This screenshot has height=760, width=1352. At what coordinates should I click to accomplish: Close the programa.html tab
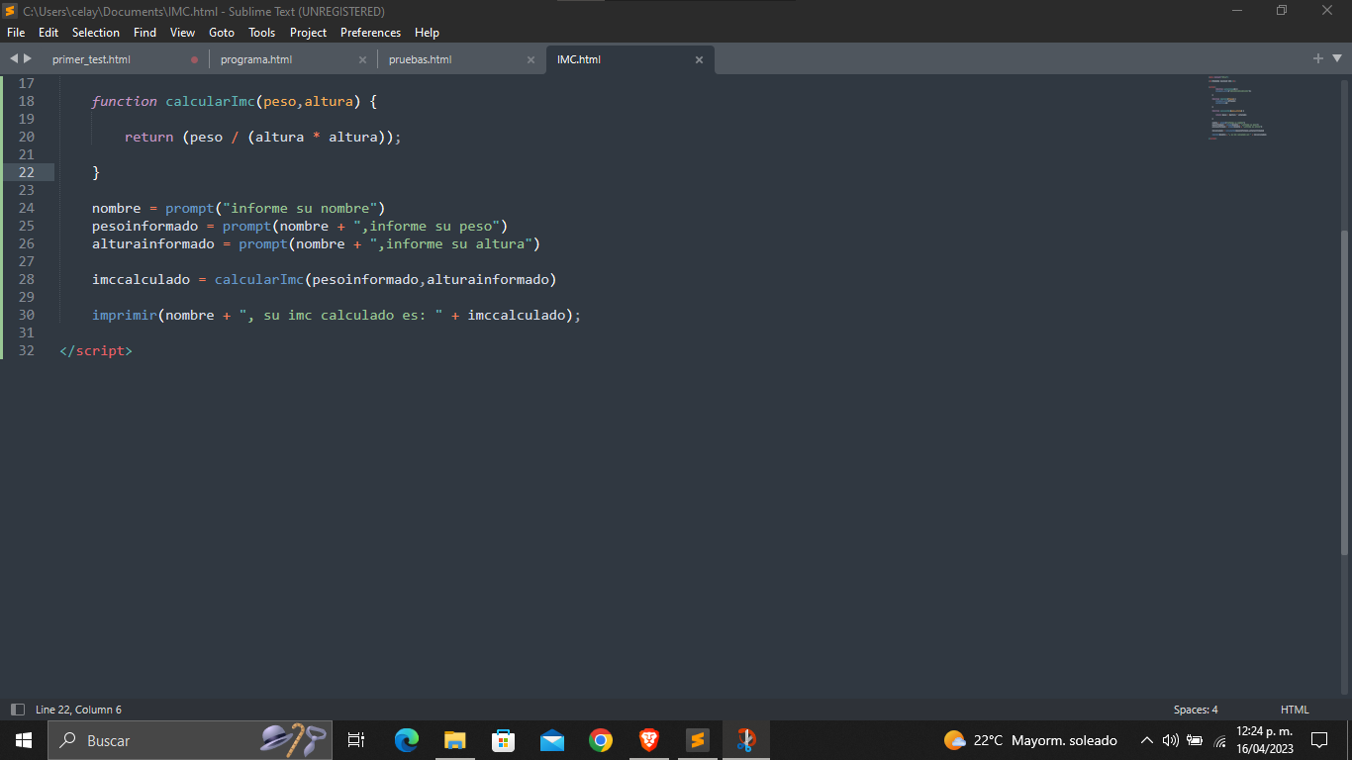tap(362, 59)
